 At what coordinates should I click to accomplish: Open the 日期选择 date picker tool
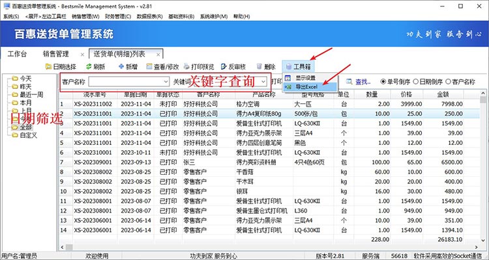pyautogui.click(x=61, y=66)
